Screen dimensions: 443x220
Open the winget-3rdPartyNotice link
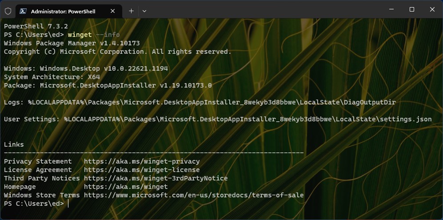click(156, 178)
